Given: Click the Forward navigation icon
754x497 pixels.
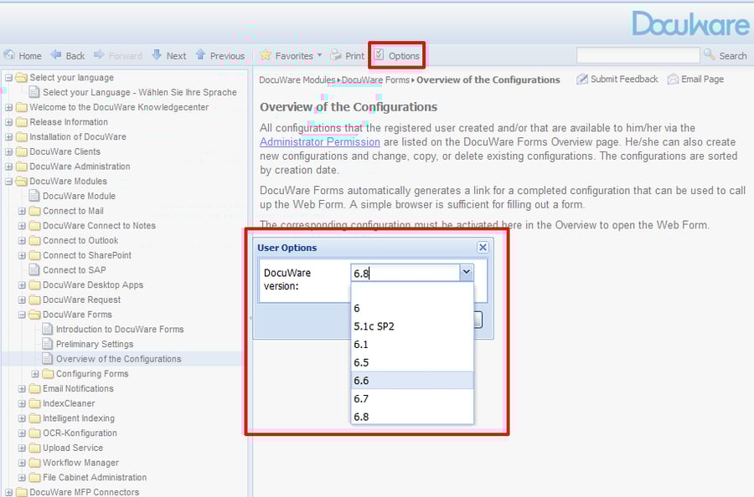Looking at the screenshot, I should (98, 55).
